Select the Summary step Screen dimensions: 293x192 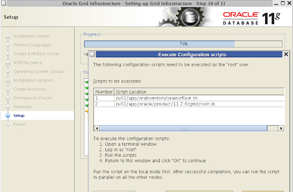click(x=22, y=107)
